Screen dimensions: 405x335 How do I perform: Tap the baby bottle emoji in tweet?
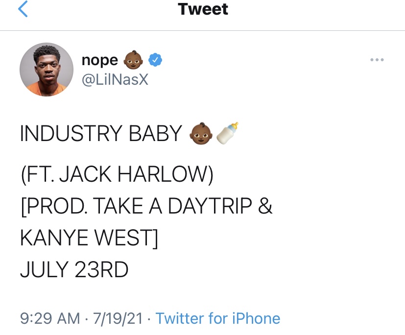click(x=227, y=133)
